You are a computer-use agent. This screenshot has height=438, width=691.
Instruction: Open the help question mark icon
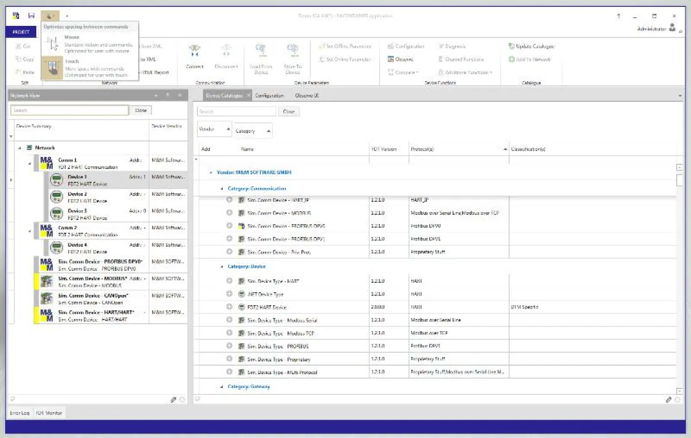[618, 16]
